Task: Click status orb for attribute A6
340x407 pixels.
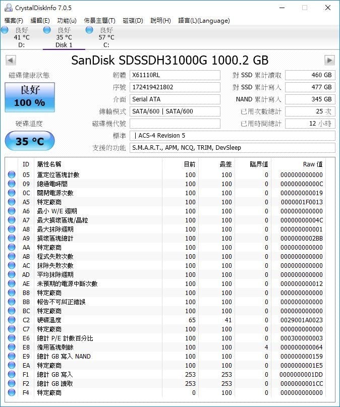Action: (x=12, y=211)
